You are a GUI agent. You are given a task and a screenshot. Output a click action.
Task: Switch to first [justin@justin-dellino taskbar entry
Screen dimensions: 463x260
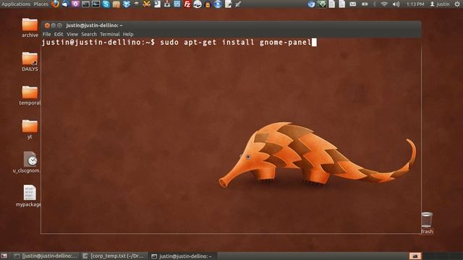(x=46, y=256)
